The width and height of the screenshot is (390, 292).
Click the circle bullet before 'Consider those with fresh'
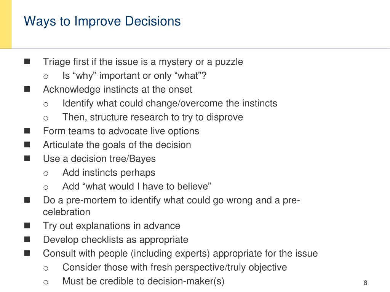click(46, 268)
